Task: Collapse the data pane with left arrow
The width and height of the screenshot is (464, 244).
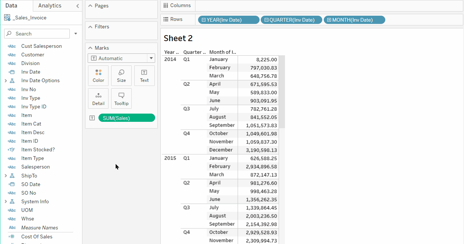Action: point(78,6)
